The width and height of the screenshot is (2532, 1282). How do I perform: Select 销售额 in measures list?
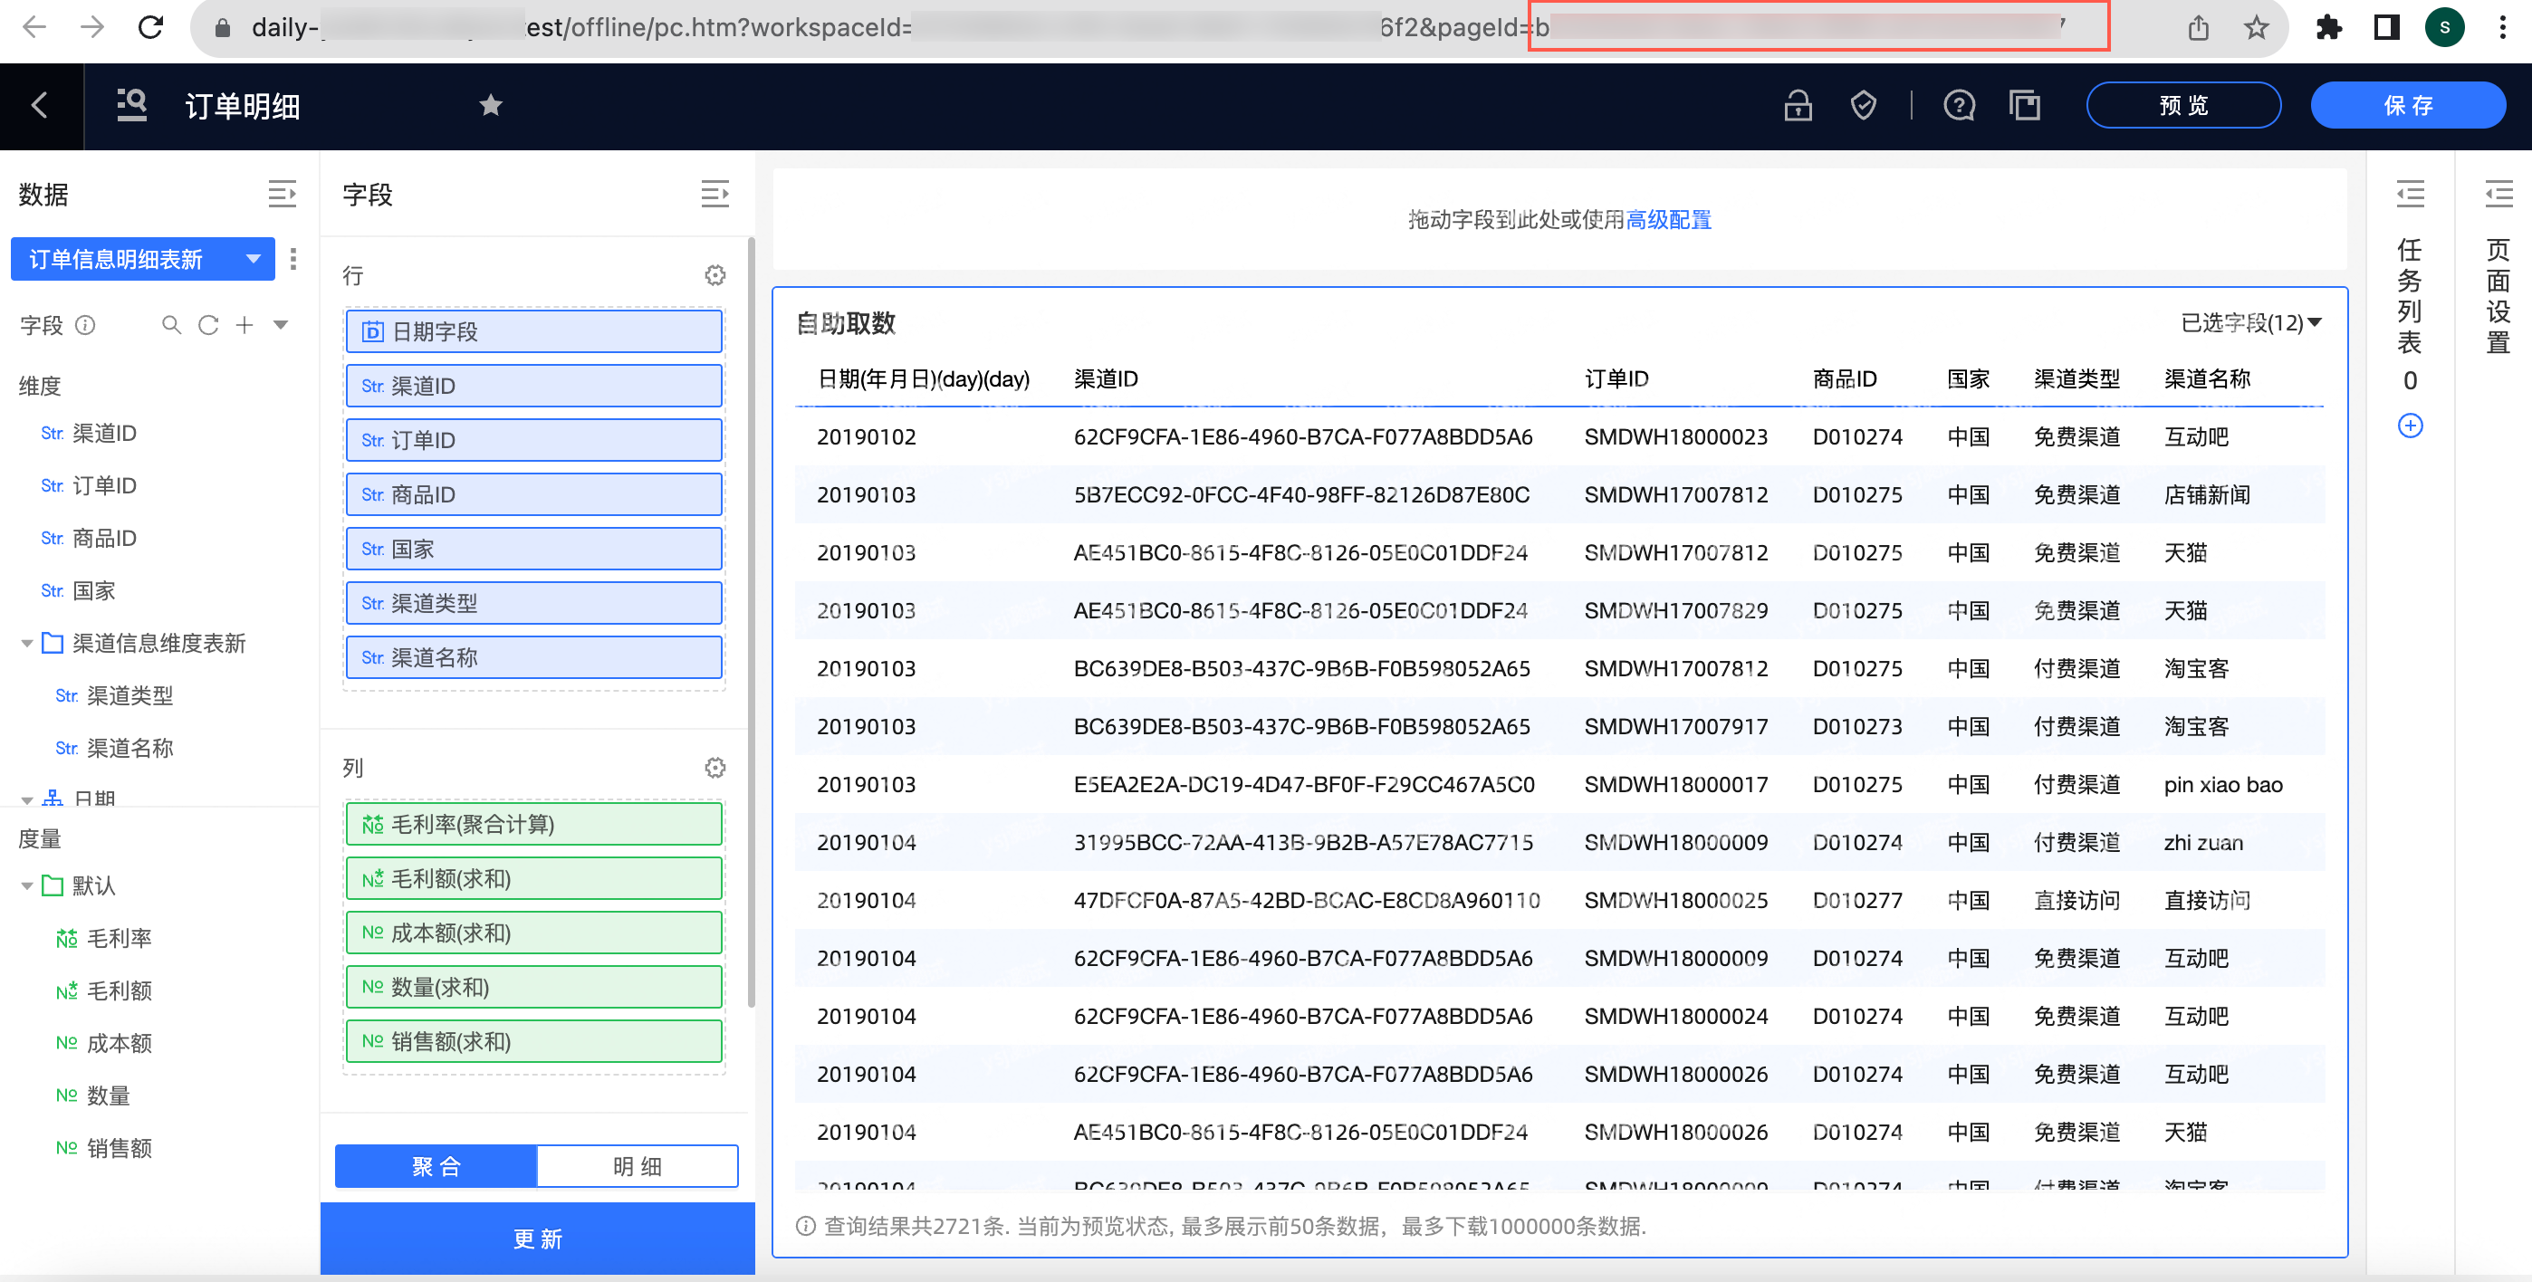pyautogui.click(x=119, y=1147)
